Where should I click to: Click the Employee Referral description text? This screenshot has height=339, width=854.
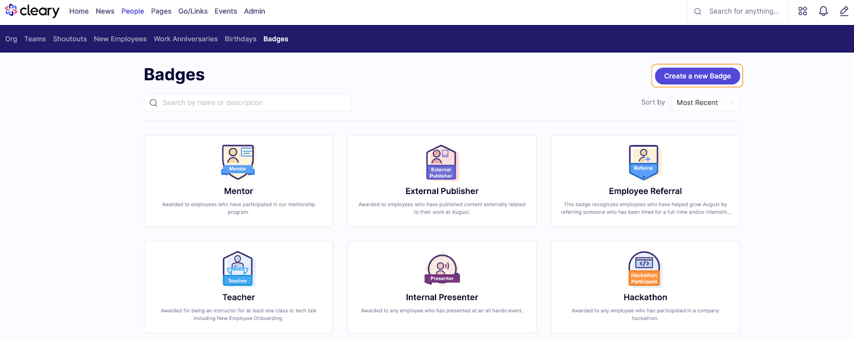point(646,208)
